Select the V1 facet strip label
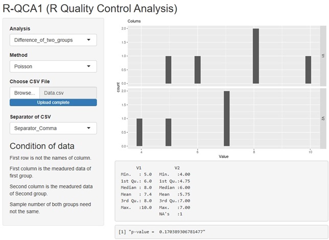 pos(323,55)
